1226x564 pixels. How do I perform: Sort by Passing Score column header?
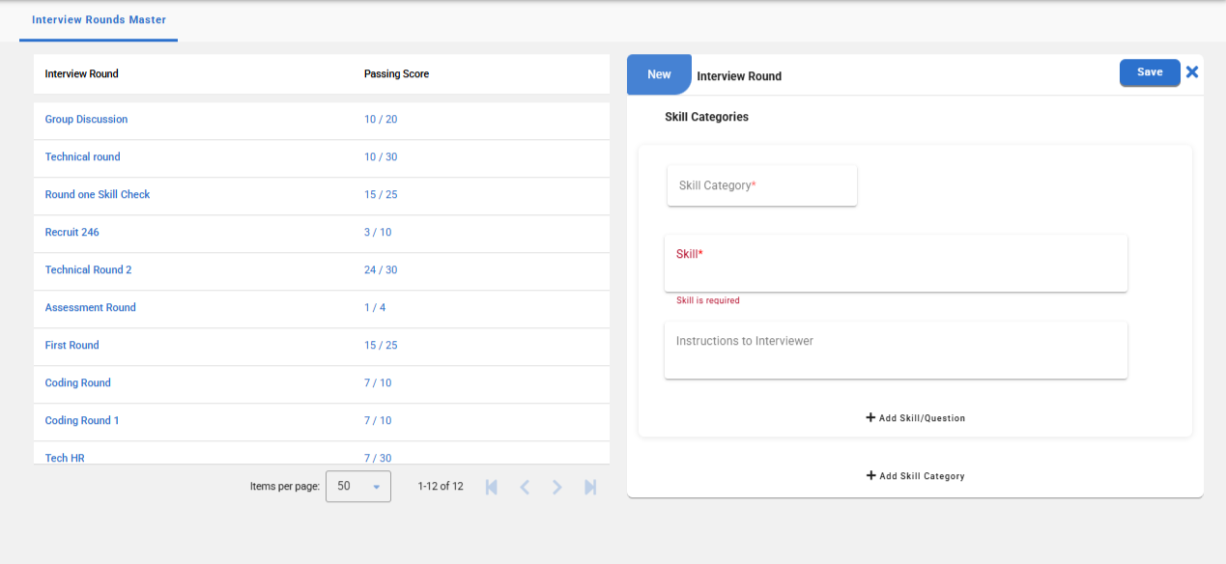coord(396,74)
